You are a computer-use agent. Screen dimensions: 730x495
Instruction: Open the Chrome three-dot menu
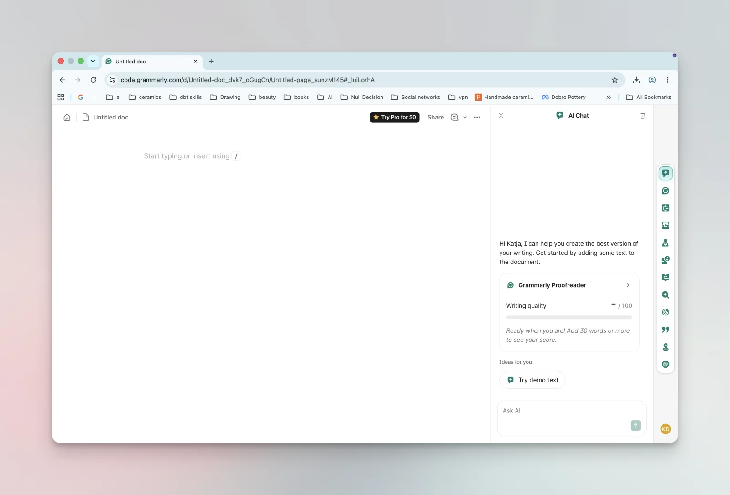pos(668,80)
